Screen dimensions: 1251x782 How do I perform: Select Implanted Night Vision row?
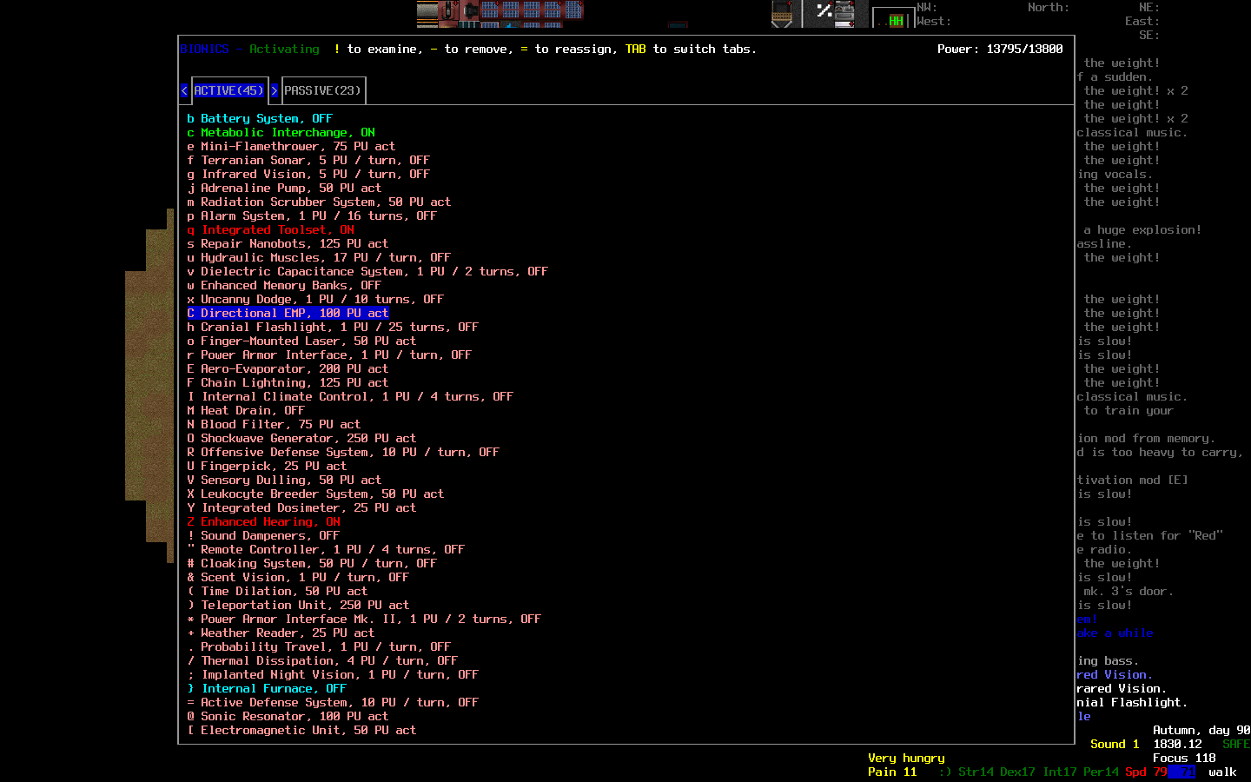point(333,674)
